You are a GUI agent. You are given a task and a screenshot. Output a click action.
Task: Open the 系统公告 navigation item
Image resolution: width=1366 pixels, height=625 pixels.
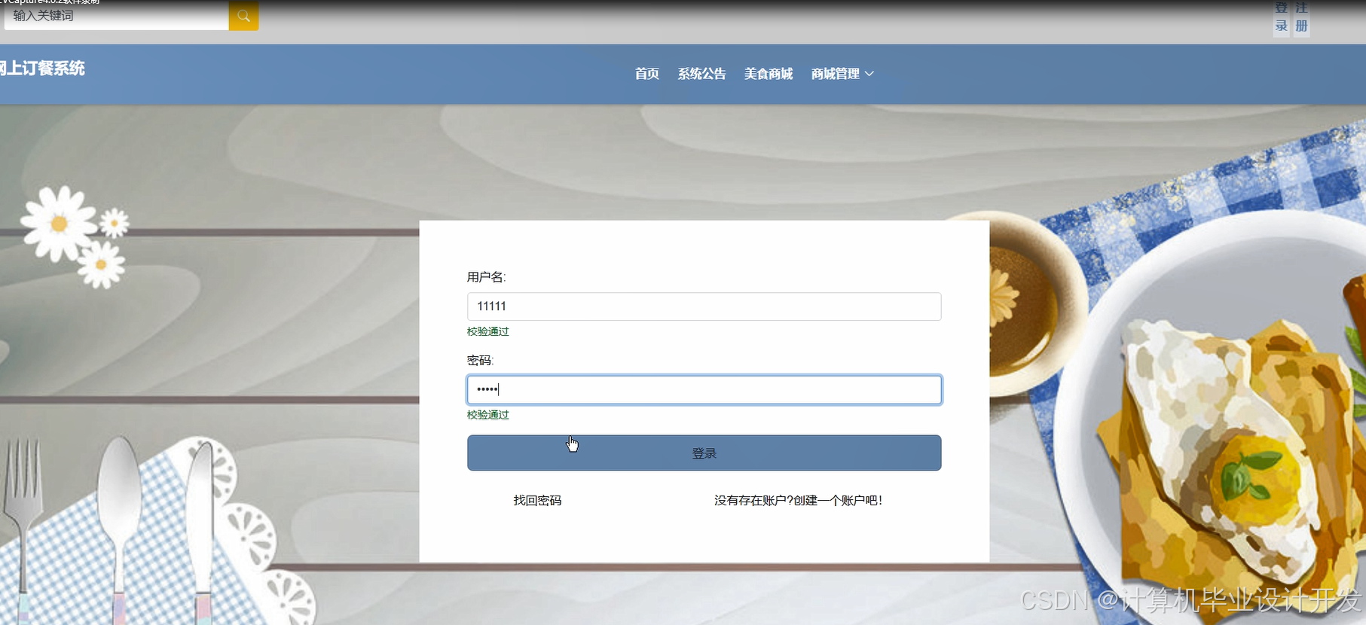701,74
